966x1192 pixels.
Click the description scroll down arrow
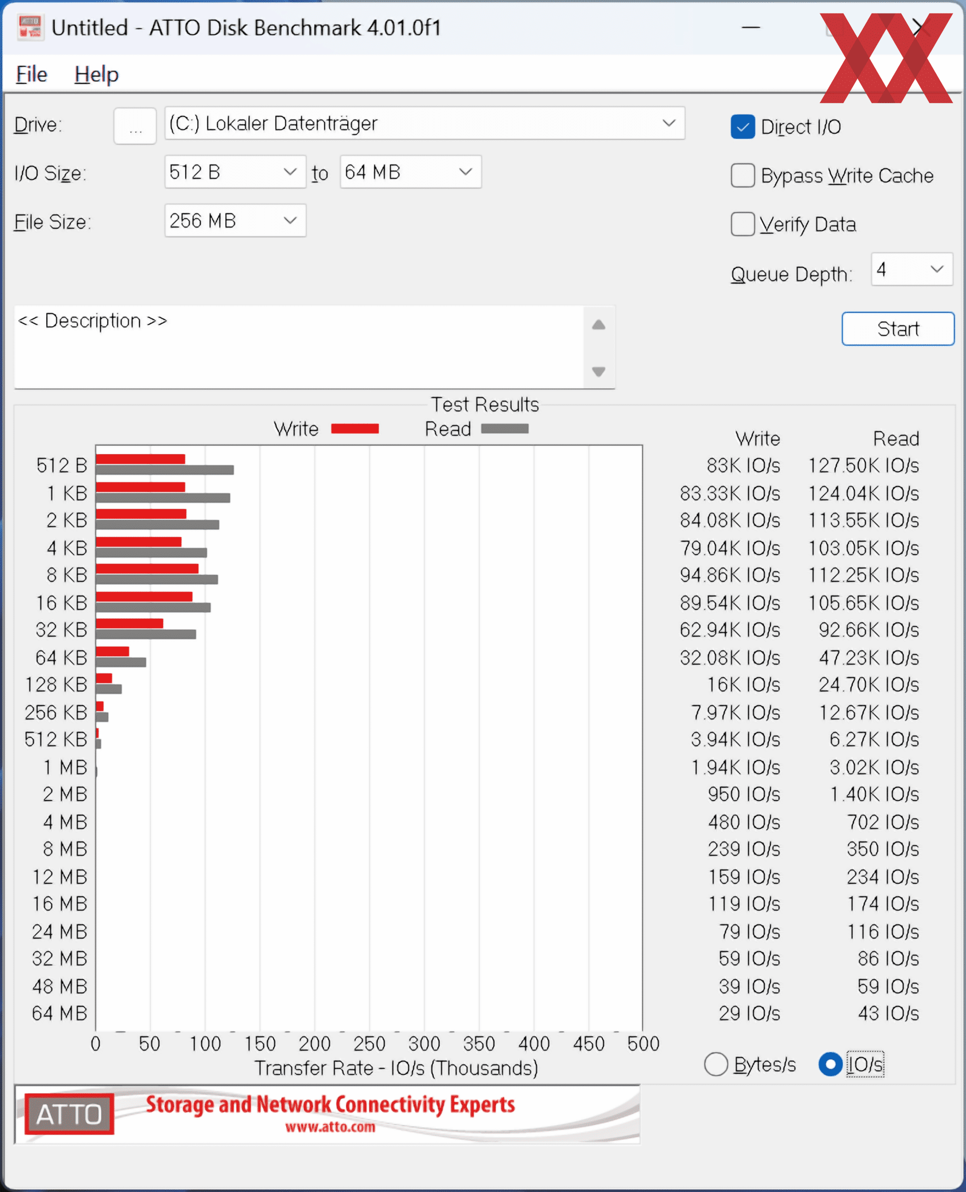(598, 371)
